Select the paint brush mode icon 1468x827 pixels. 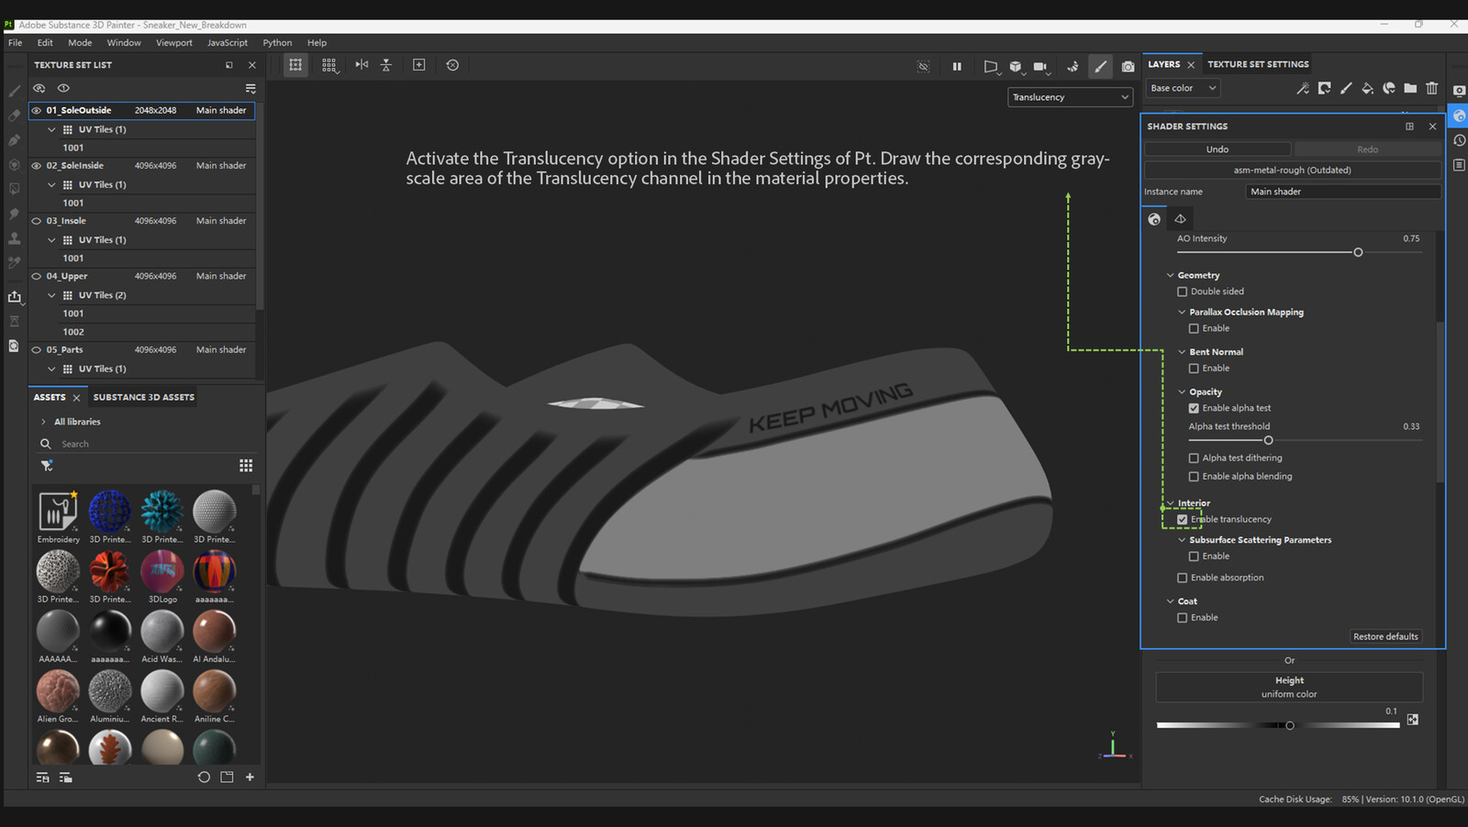coord(1100,66)
